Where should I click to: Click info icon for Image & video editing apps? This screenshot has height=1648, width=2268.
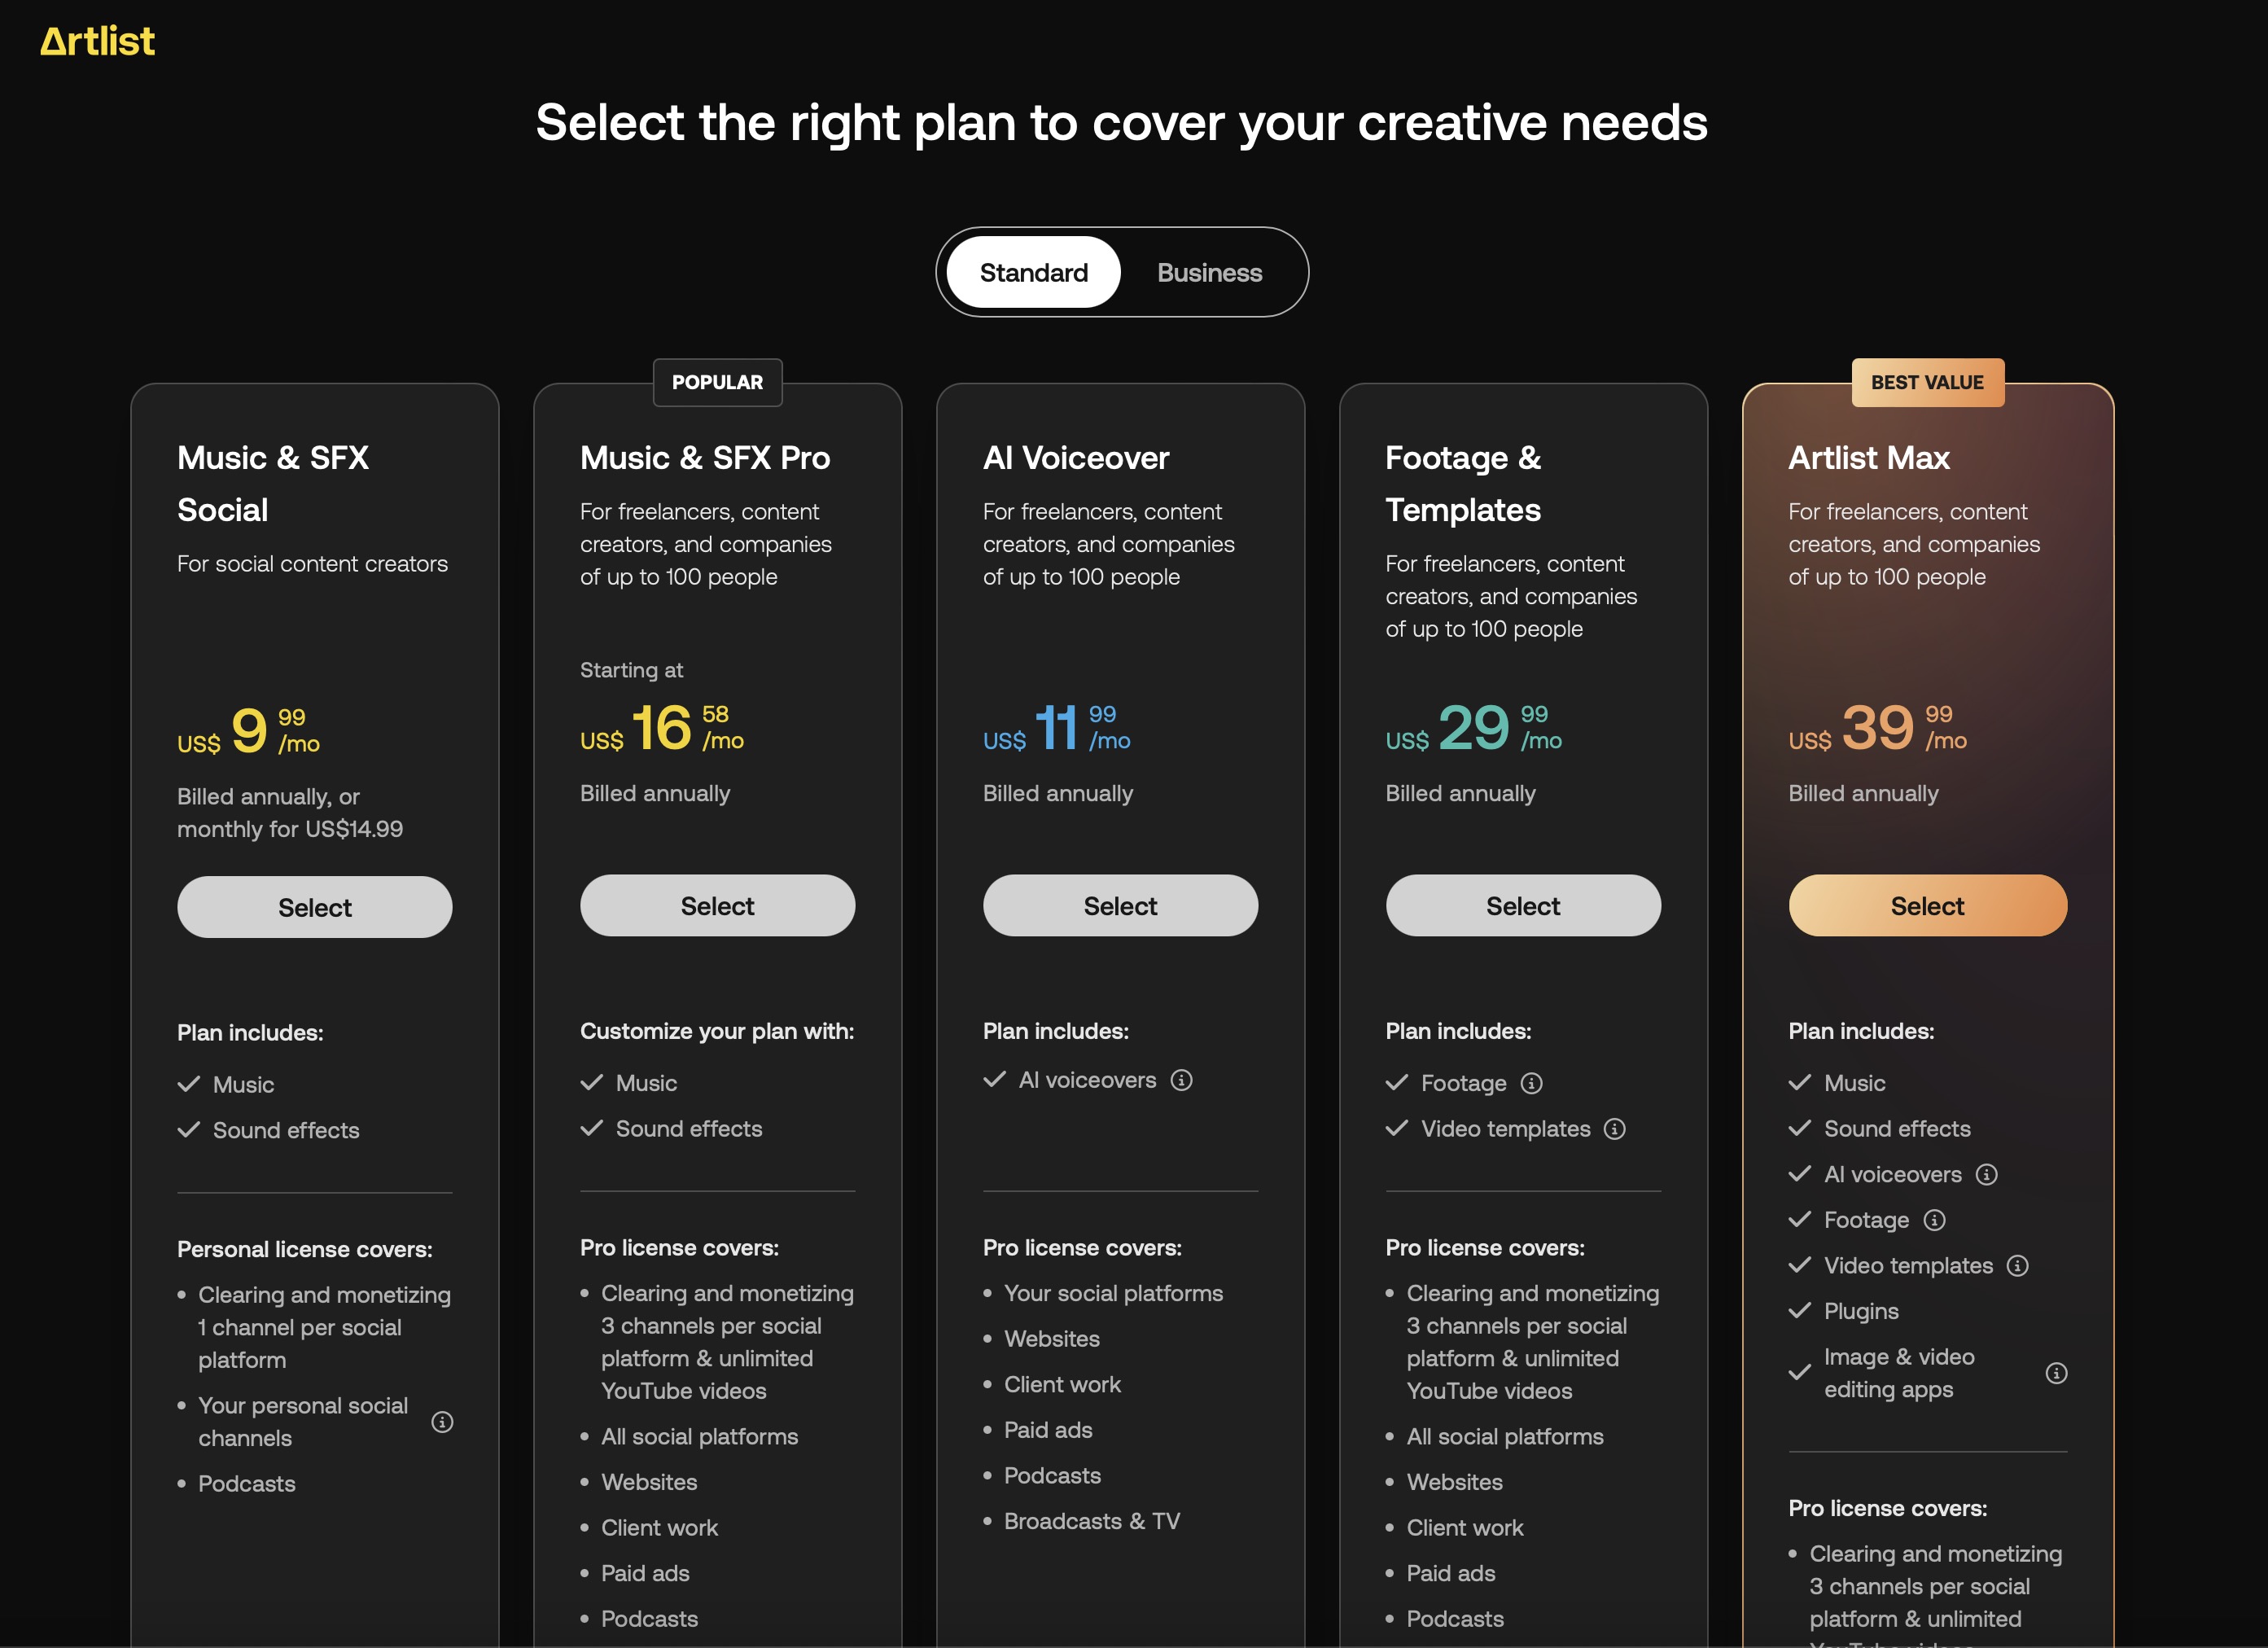[x=2056, y=1373]
